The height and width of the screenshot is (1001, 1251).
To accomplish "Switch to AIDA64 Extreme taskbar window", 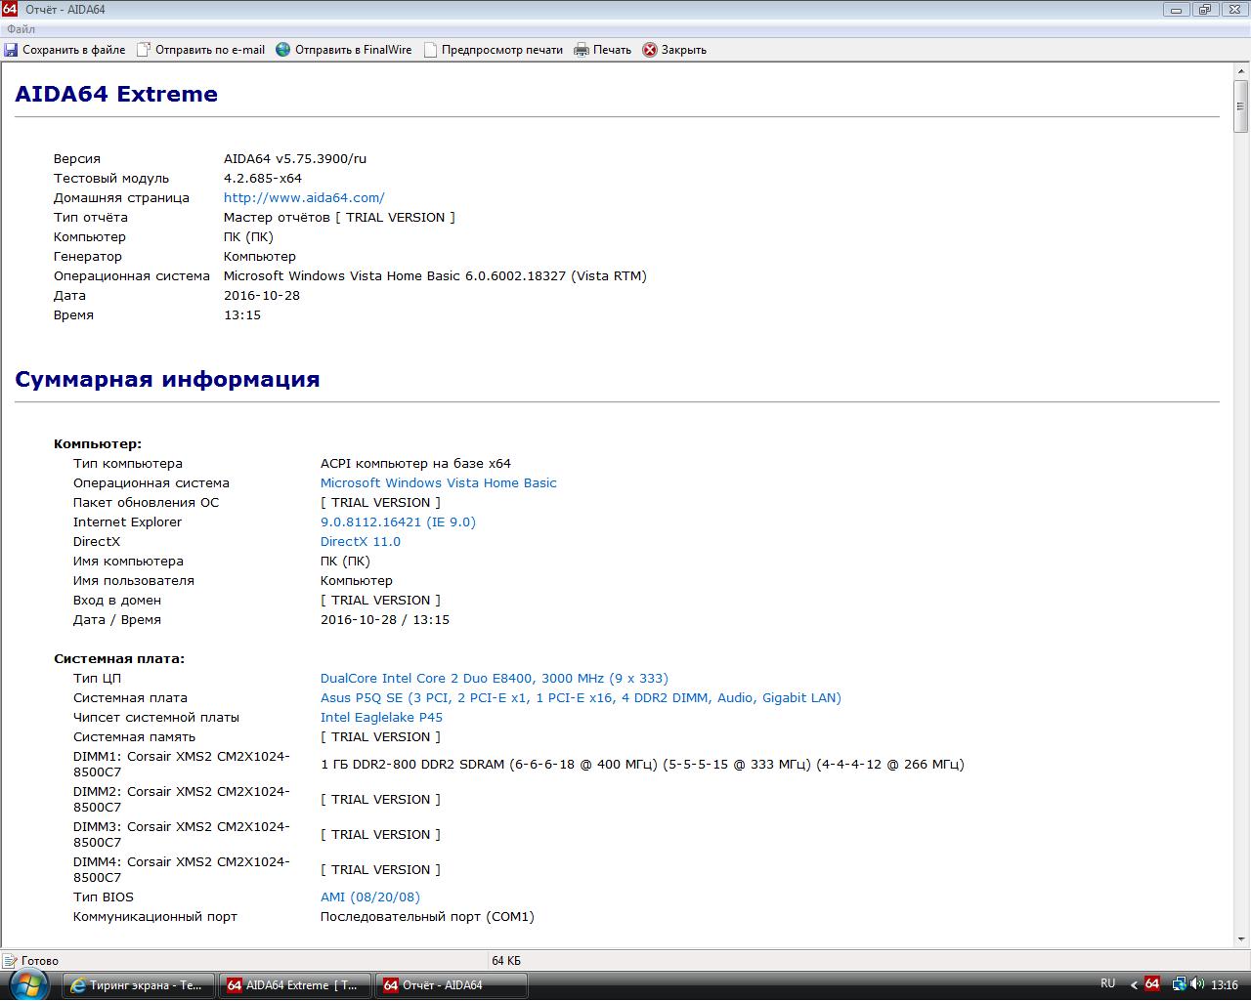I will point(294,985).
